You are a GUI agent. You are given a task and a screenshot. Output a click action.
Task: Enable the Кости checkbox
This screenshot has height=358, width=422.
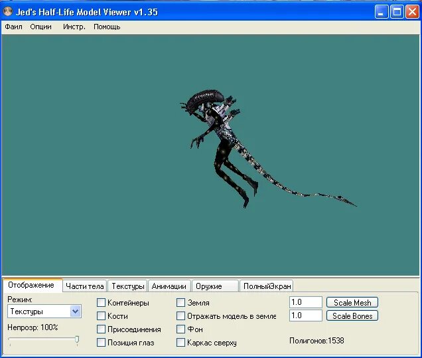coord(101,315)
